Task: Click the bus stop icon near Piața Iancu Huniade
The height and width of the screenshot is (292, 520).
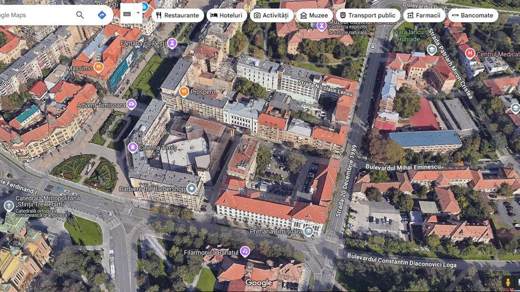Action: click(373, 47)
